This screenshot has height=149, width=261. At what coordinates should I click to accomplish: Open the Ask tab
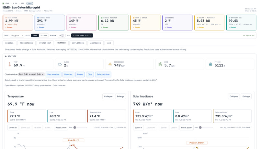109,43
